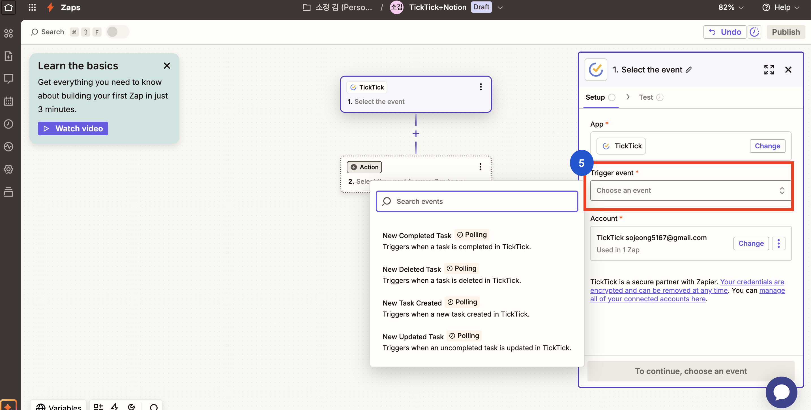Dismiss the Learn the basics card
The height and width of the screenshot is (410, 811).
click(x=167, y=66)
